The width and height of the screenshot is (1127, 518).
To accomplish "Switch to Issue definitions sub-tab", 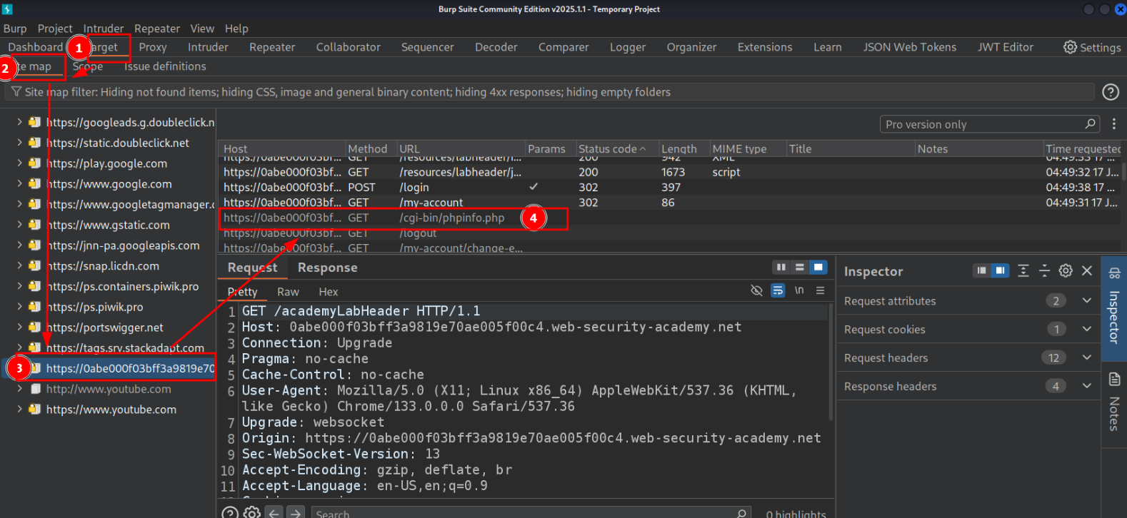I will tap(165, 66).
